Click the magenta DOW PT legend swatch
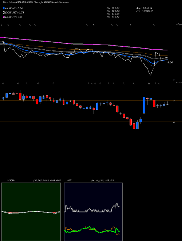182x241 pixels. coord(4,17)
